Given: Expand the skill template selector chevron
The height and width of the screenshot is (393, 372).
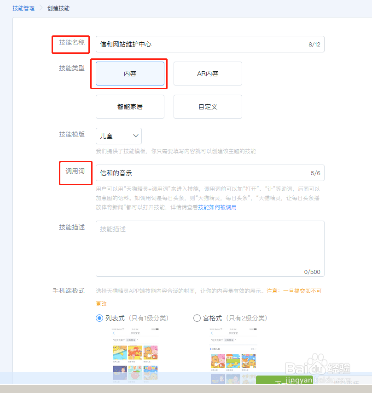Looking at the screenshot, I should [135, 136].
